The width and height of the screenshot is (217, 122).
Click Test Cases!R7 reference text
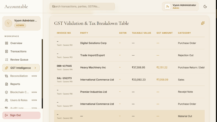click(65, 106)
